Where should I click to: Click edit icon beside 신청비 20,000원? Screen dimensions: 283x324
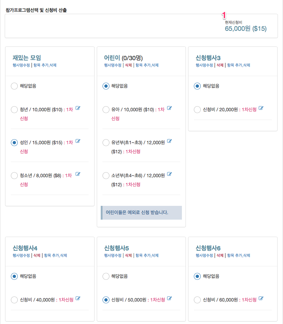tap(261, 108)
